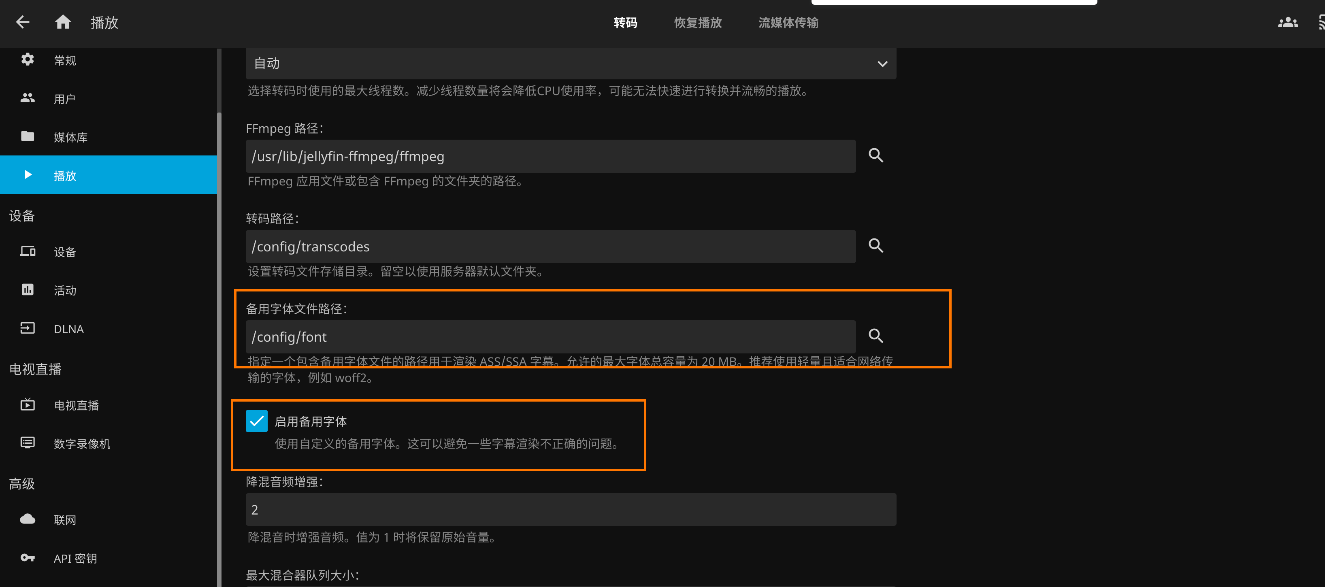Expand the 自动 thread count dropdown
The image size is (1325, 587).
coord(571,63)
